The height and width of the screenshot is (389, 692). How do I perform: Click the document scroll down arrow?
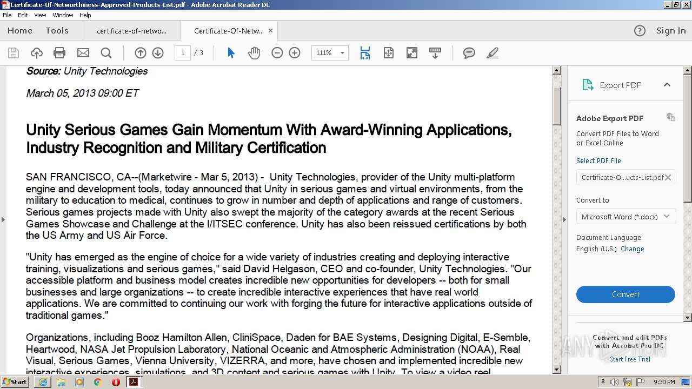coord(556,370)
